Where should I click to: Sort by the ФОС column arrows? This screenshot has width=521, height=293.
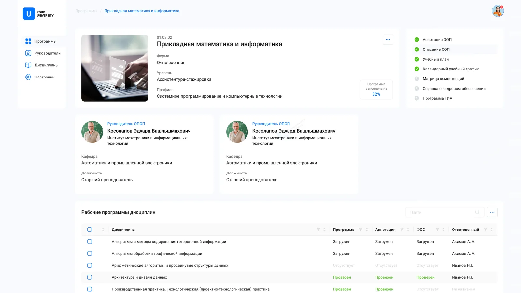point(443,230)
